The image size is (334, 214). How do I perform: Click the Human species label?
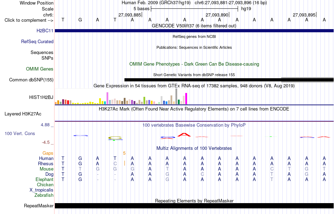coord(46,159)
